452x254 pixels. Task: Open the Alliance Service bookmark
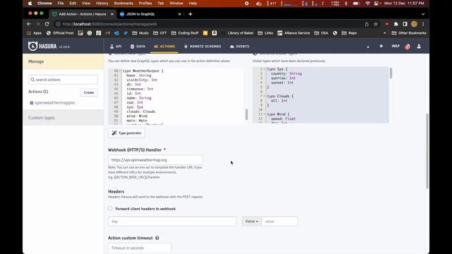(294, 33)
